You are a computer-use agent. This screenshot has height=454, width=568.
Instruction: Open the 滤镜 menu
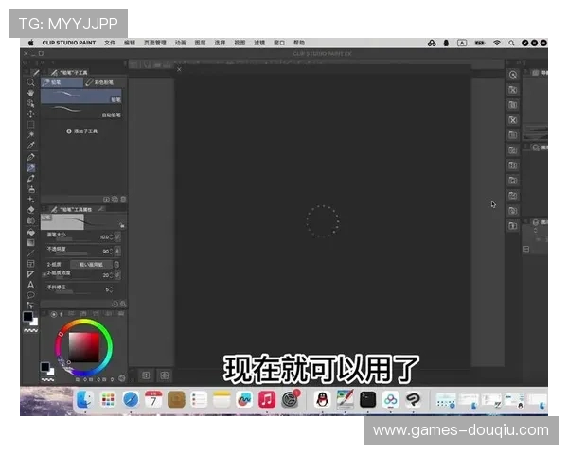pos(259,43)
